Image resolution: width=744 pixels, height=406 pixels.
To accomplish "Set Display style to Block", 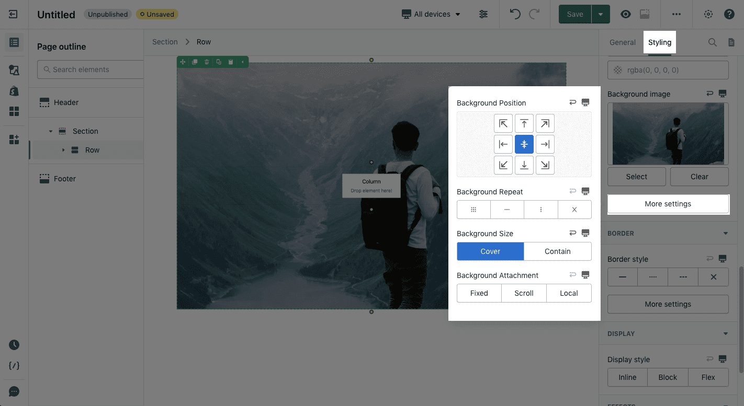I will coord(668,377).
